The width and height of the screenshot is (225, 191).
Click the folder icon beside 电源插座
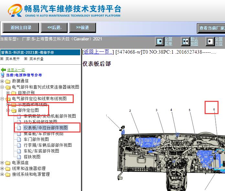(x=8, y=163)
